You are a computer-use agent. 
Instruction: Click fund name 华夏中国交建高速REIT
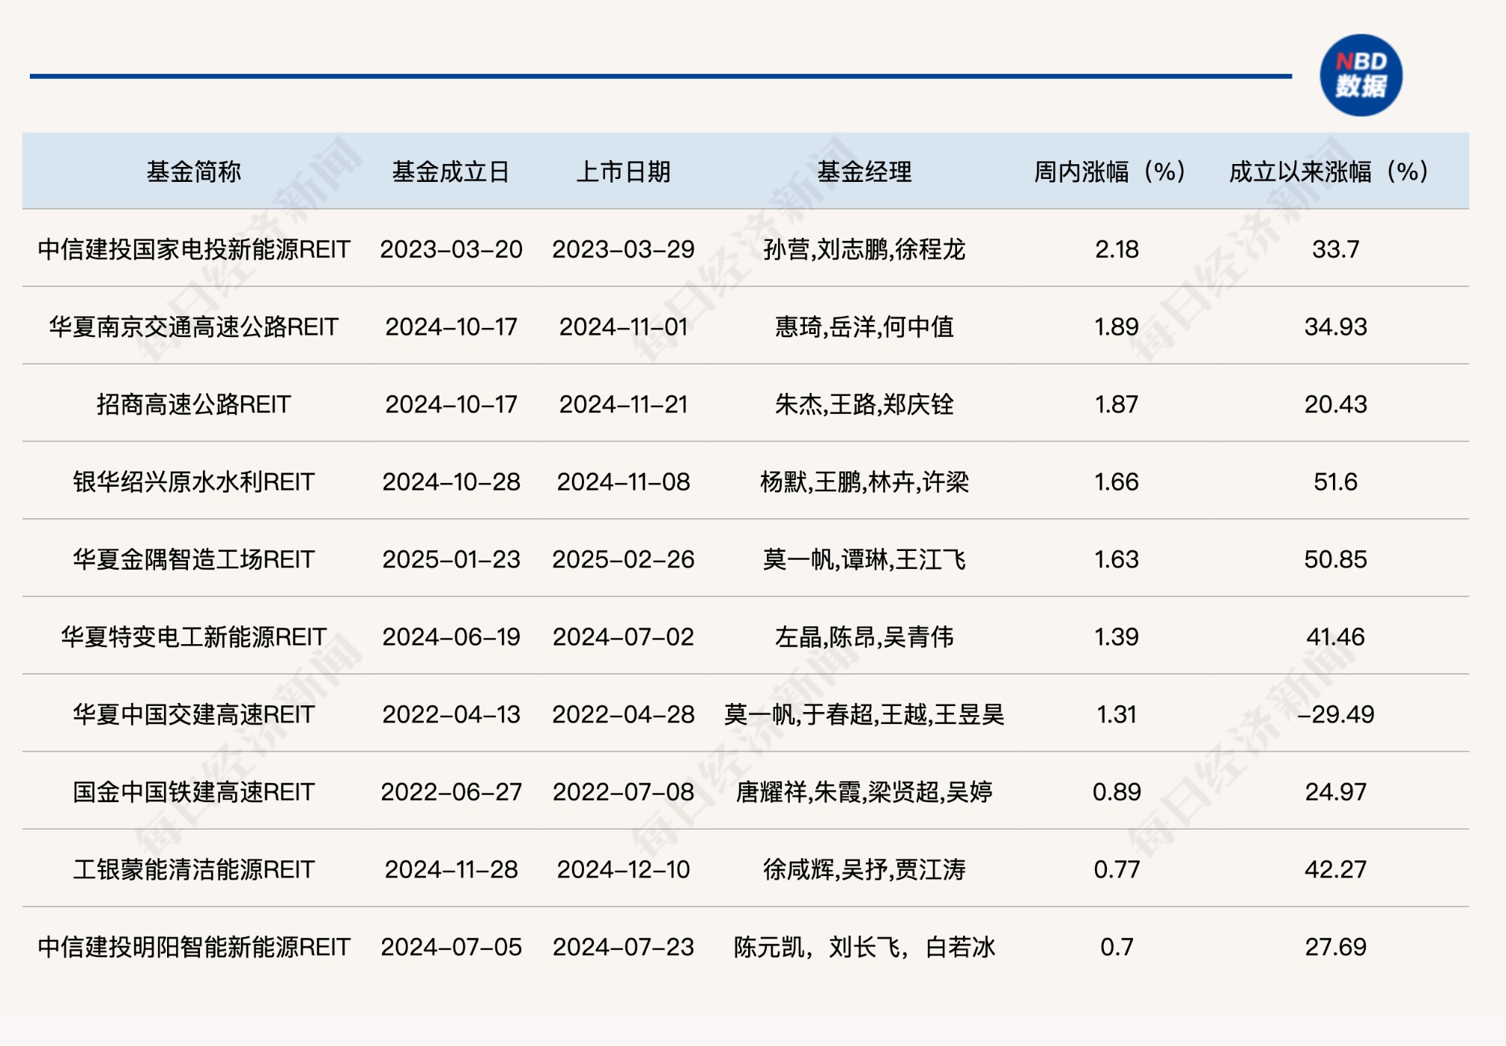click(x=194, y=714)
